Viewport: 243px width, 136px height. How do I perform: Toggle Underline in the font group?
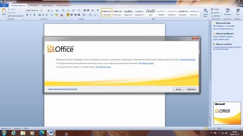pyautogui.click(x=34, y=15)
